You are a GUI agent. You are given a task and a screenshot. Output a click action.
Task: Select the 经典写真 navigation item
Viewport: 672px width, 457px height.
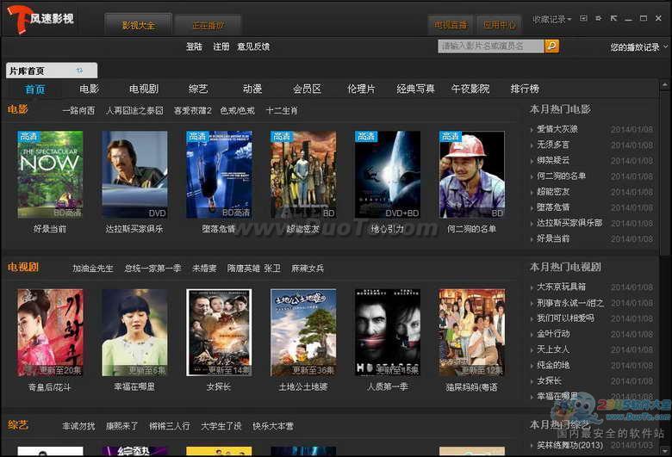tap(416, 89)
